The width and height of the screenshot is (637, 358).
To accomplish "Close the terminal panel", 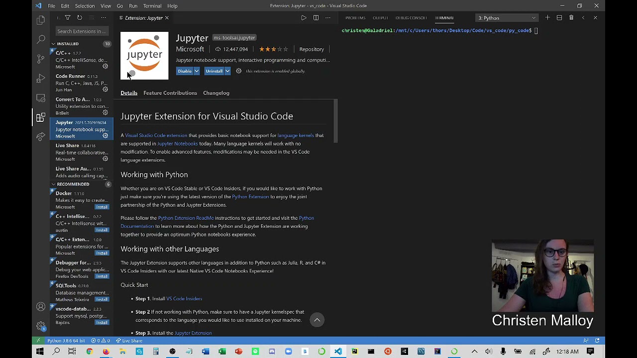I will pos(595,18).
